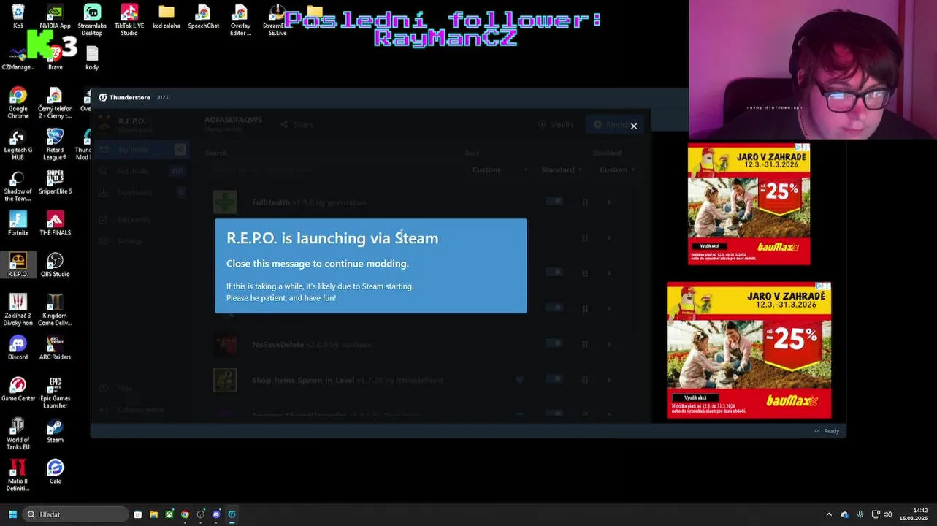Grab the FullHealth row drag handle
The width and height of the screenshot is (937, 526).
click(585, 202)
